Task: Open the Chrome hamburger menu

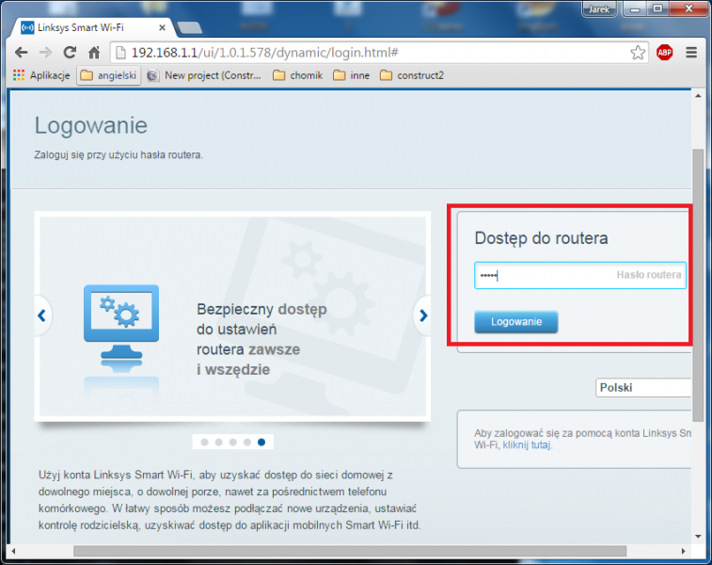Action: pos(691,53)
